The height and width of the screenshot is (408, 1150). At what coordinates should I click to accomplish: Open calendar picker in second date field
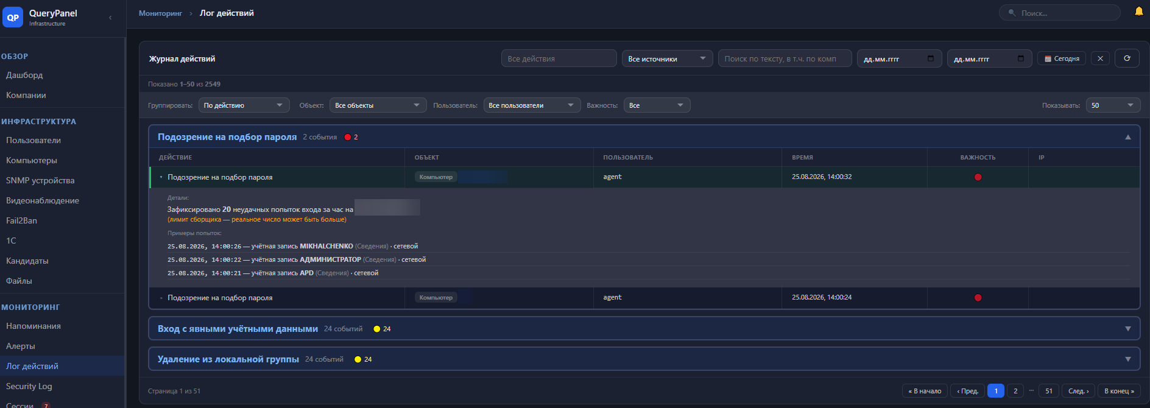(1021, 58)
